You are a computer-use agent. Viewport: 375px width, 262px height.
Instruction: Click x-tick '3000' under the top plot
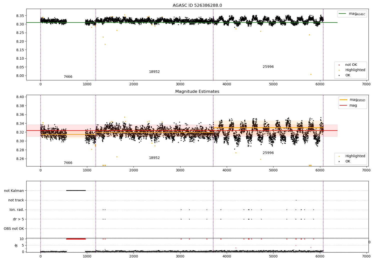point(180,84)
